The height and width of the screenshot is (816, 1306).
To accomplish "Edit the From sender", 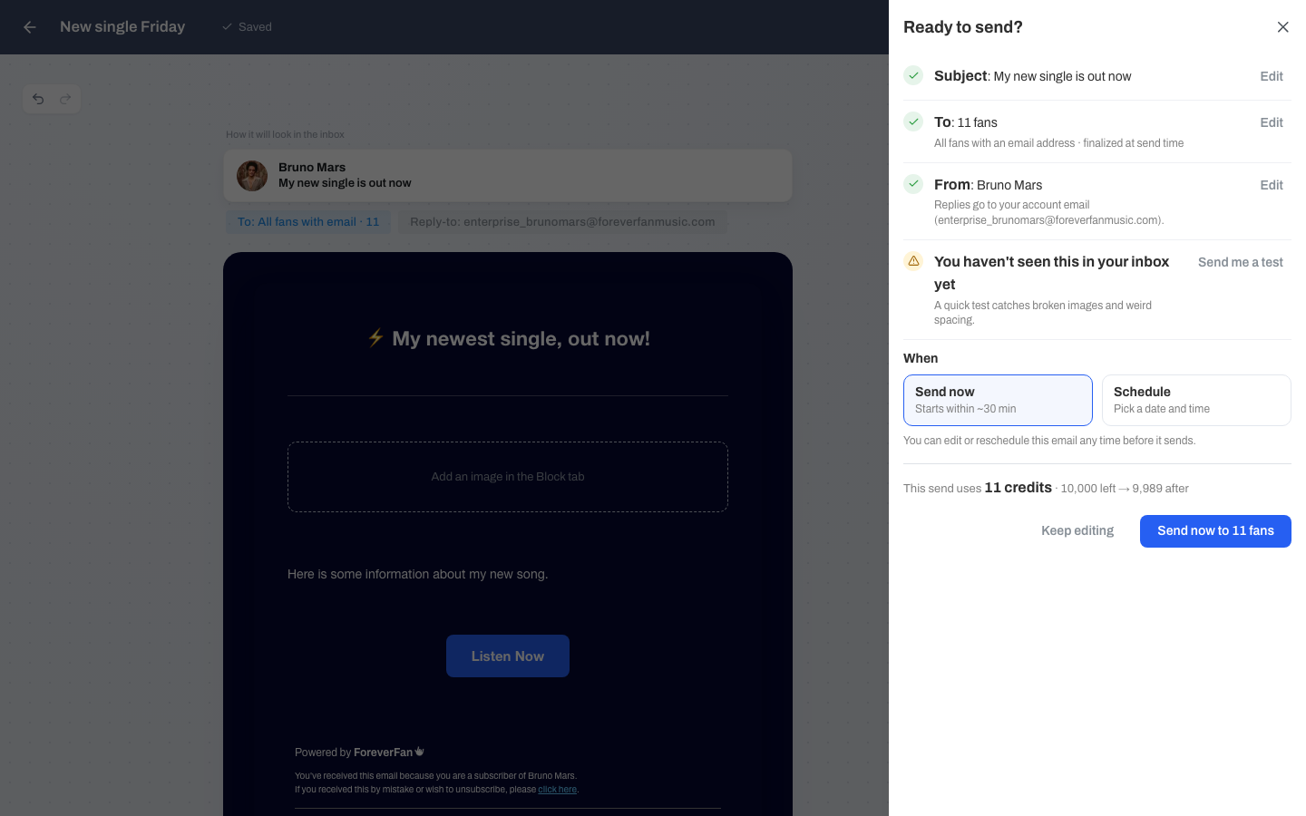I will point(1272,185).
